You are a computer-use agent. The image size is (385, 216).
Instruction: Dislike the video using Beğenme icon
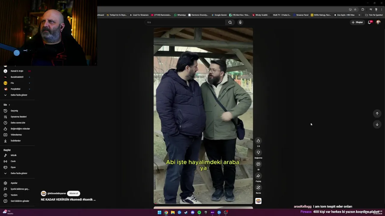258,152
